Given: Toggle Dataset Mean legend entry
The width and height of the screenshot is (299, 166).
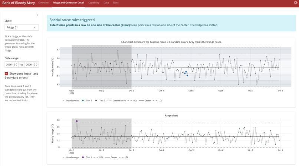Looking at the screenshot, I should (x=116, y=101).
